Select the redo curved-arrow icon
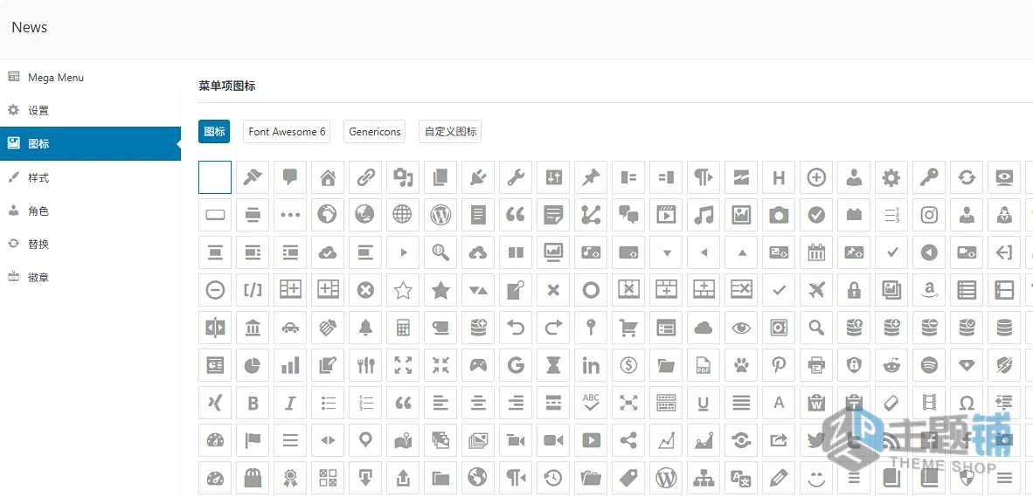The image size is (1033, 497). tap(552, 328)
